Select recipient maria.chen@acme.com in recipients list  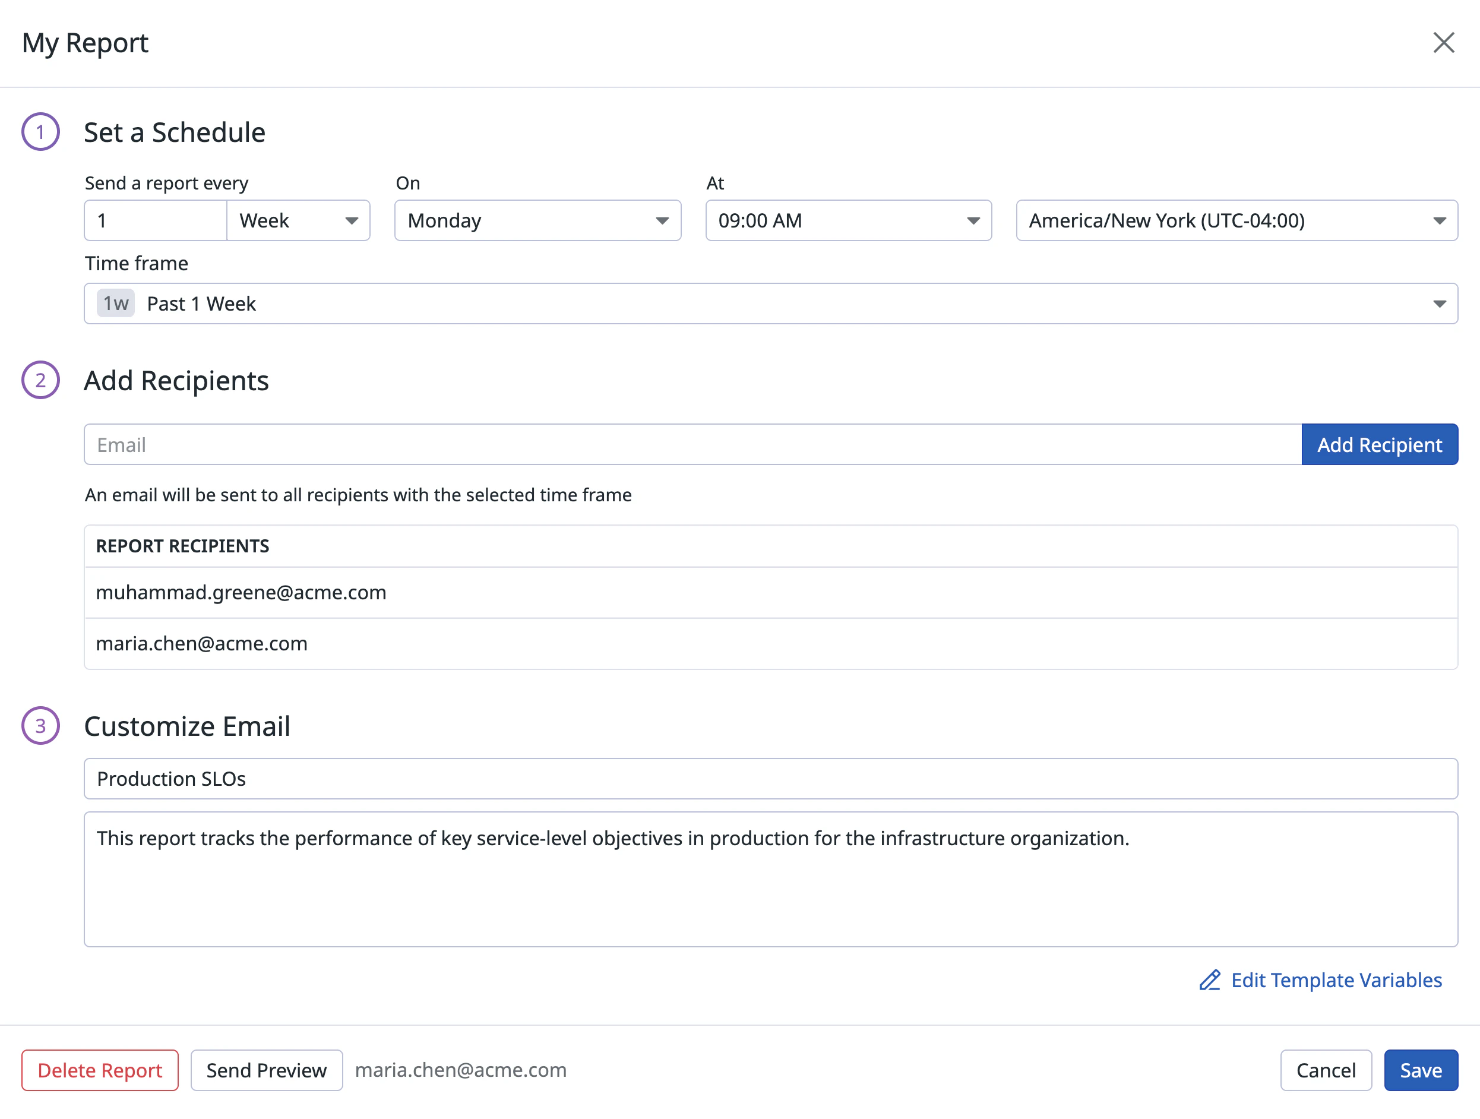(771, 643)
